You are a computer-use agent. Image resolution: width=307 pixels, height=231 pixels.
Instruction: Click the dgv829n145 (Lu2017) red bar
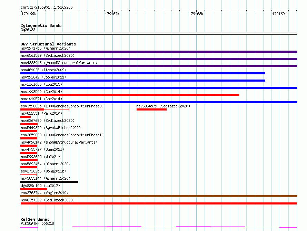coord(34,189)
